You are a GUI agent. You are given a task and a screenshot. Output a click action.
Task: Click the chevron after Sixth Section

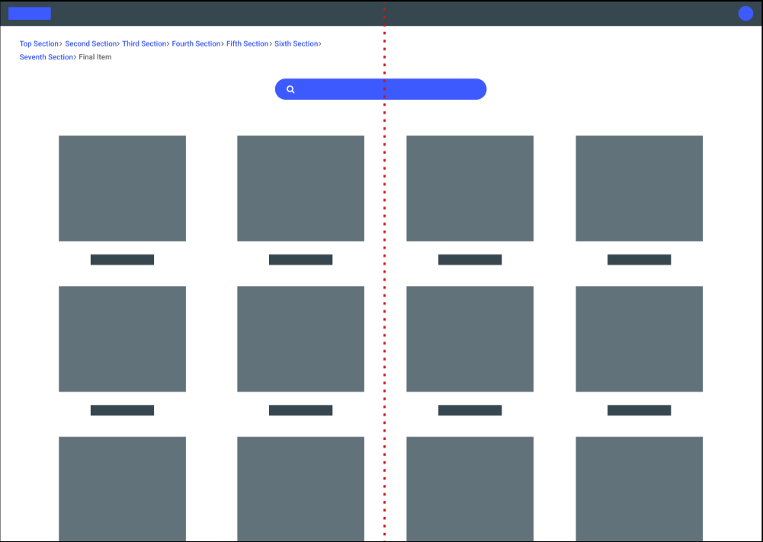point(320,43)
